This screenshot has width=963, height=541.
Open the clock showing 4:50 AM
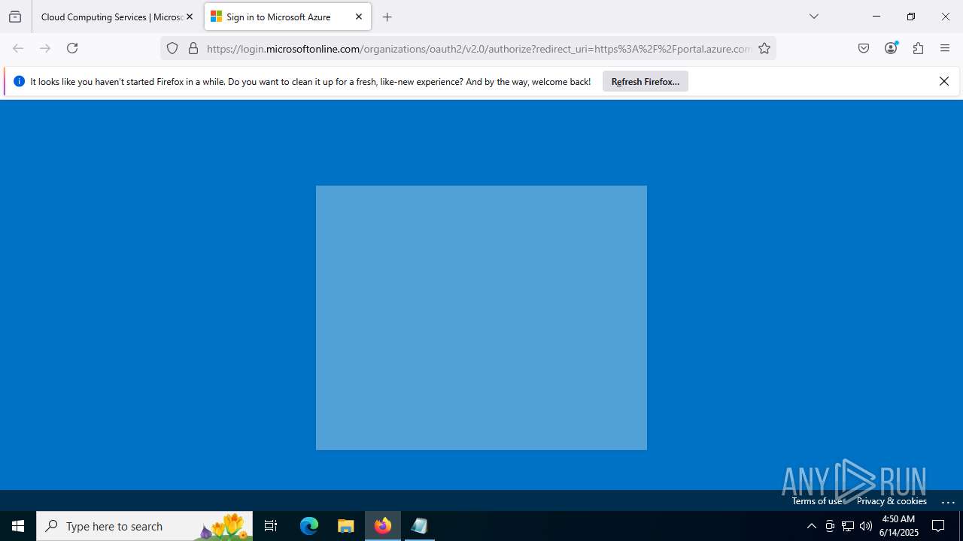[x=898, y=526]
